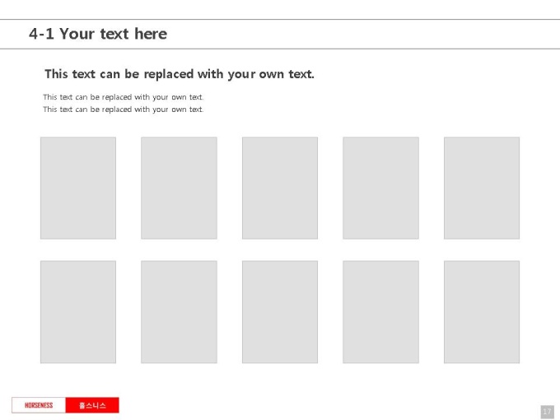Select the first placeholder in bottom row
Viewport: 560px width, 420px height.
click(x=78, y=312)
